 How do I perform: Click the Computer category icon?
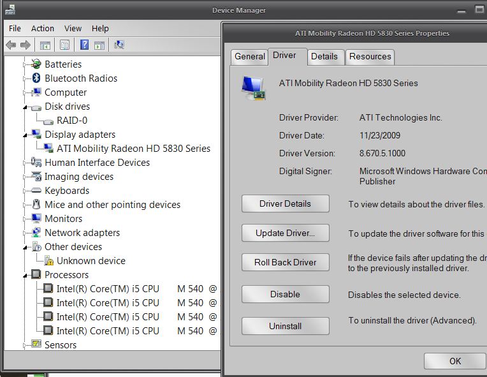[36, 92]
